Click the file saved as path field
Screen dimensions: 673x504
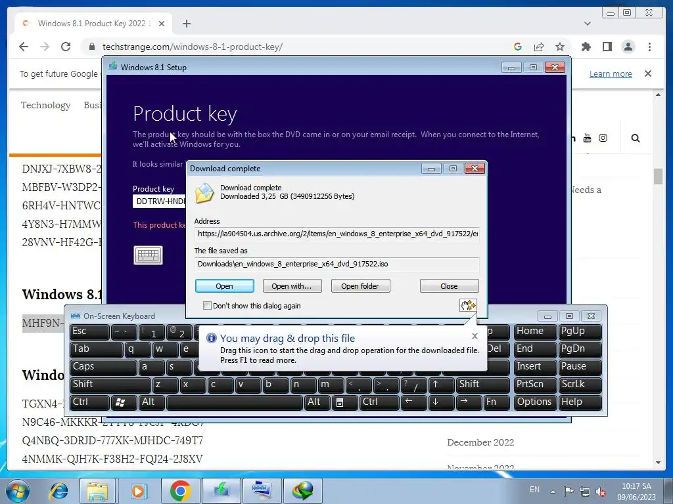pyautogui.click(x=337, y=264)
